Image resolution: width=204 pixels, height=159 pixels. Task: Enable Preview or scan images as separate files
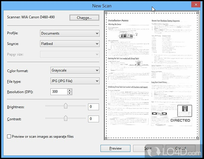point(9,137)
